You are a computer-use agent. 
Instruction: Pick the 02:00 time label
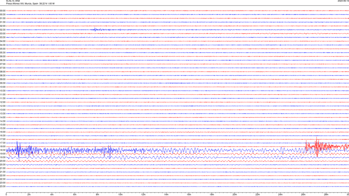point(3,26)
